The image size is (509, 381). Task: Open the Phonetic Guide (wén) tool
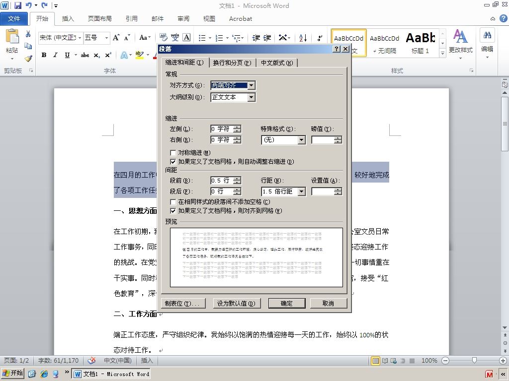pos(175,38)
